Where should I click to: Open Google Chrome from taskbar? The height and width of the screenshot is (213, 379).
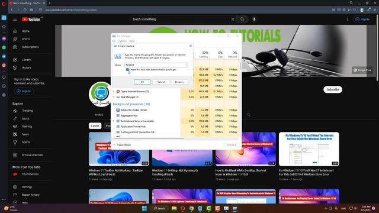[x=191, y=208]
